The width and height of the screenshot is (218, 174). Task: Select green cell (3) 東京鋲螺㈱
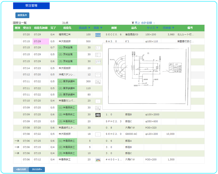(67, 95)
